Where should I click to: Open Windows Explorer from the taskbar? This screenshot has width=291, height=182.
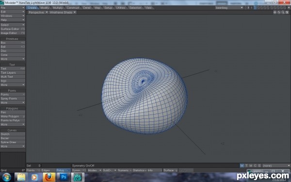21,177
